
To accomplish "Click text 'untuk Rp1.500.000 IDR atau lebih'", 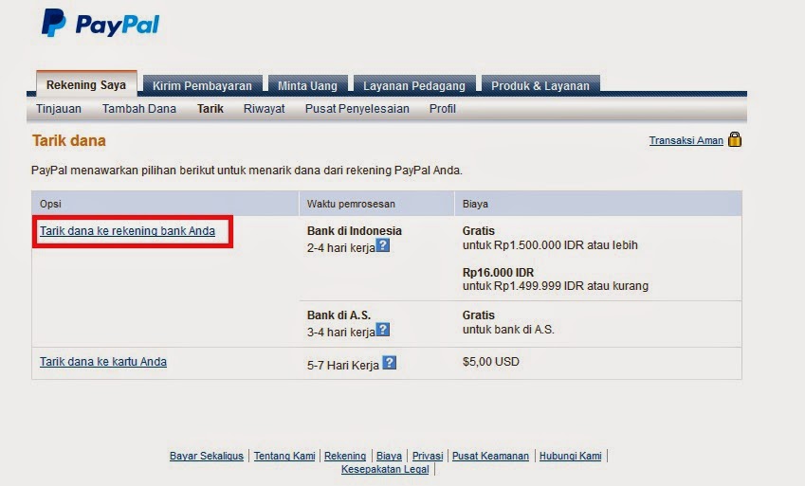I will click(x=550, y=245).
